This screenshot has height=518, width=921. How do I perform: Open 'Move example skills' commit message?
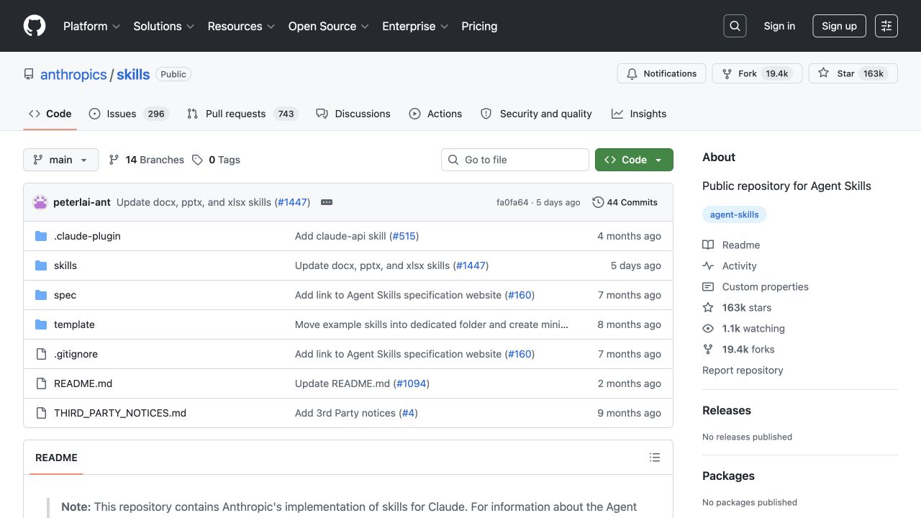tap(432, 324)
